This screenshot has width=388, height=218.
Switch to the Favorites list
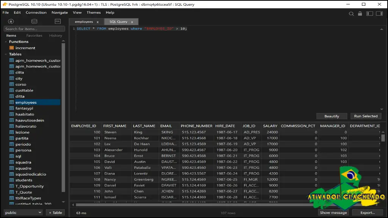click(x=34, y=36)
